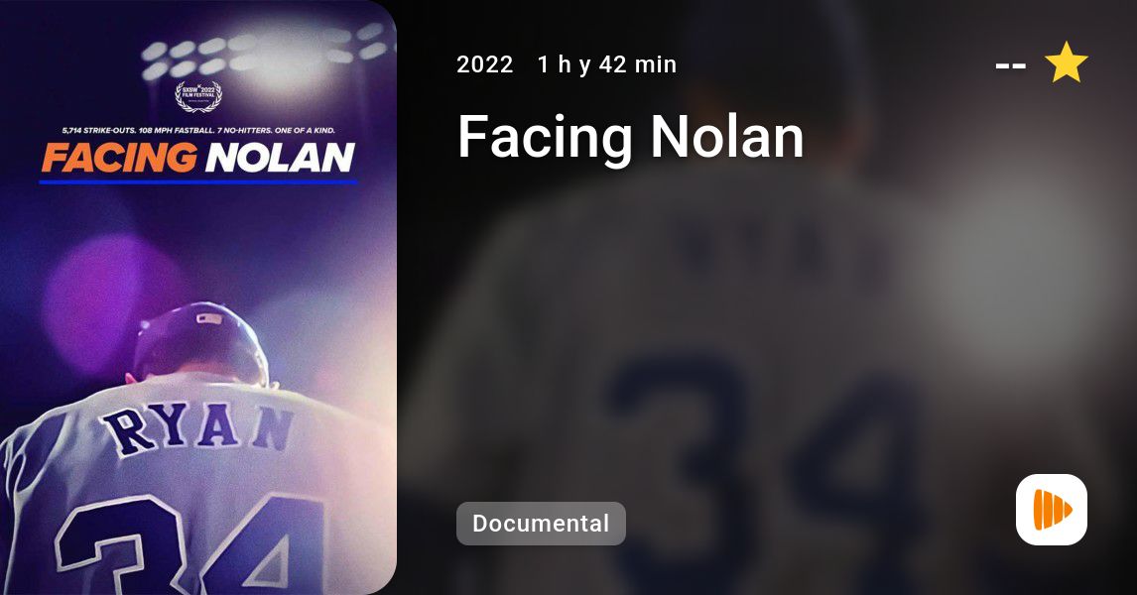Click the strike-outs tagline on the poster
1137x595 pixels.
pos(198,131)
